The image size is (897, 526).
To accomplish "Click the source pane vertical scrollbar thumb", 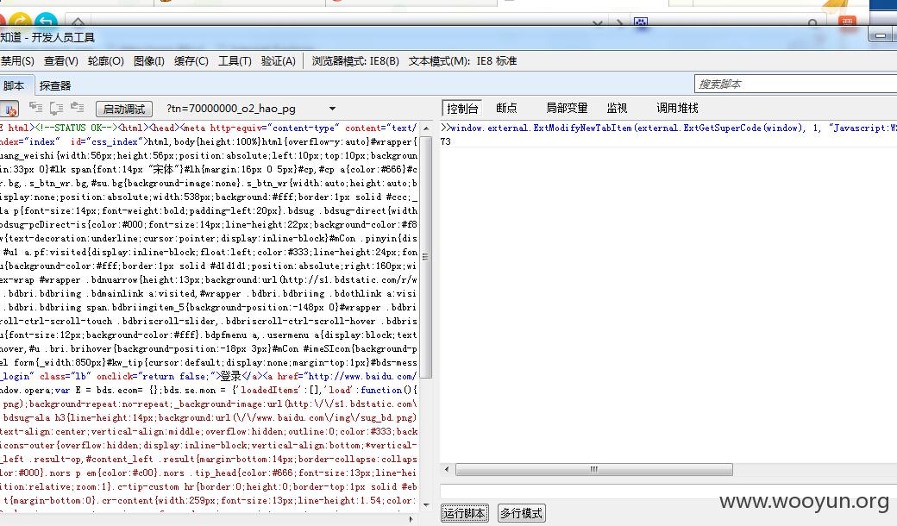I will (426, 257).
